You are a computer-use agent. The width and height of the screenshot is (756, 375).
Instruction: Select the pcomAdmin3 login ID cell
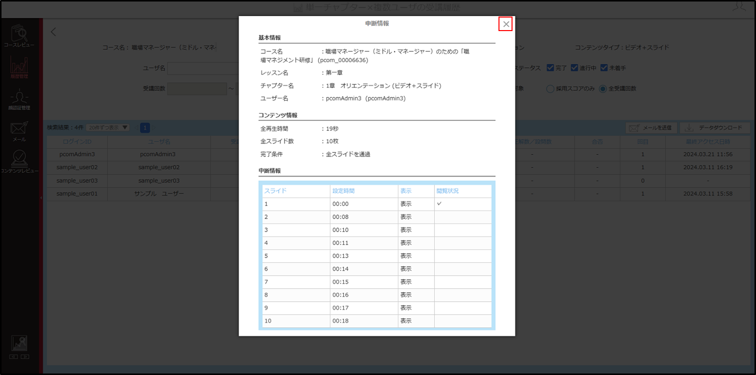(x=77, y=154)
